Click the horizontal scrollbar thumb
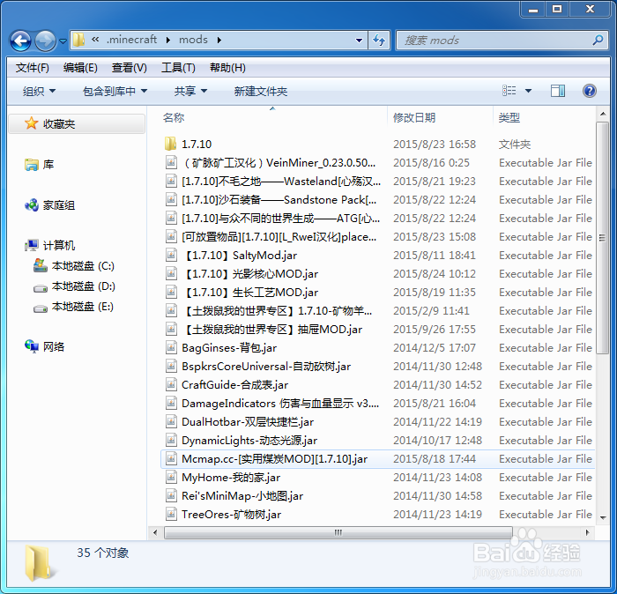The height and width of the screenshot is (594, 617). point(338,532)
